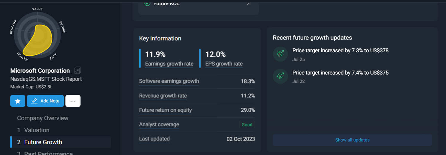Select 2 Future Growth section
The width and height of the screenshot is (446, 155).
click(61, 142)
